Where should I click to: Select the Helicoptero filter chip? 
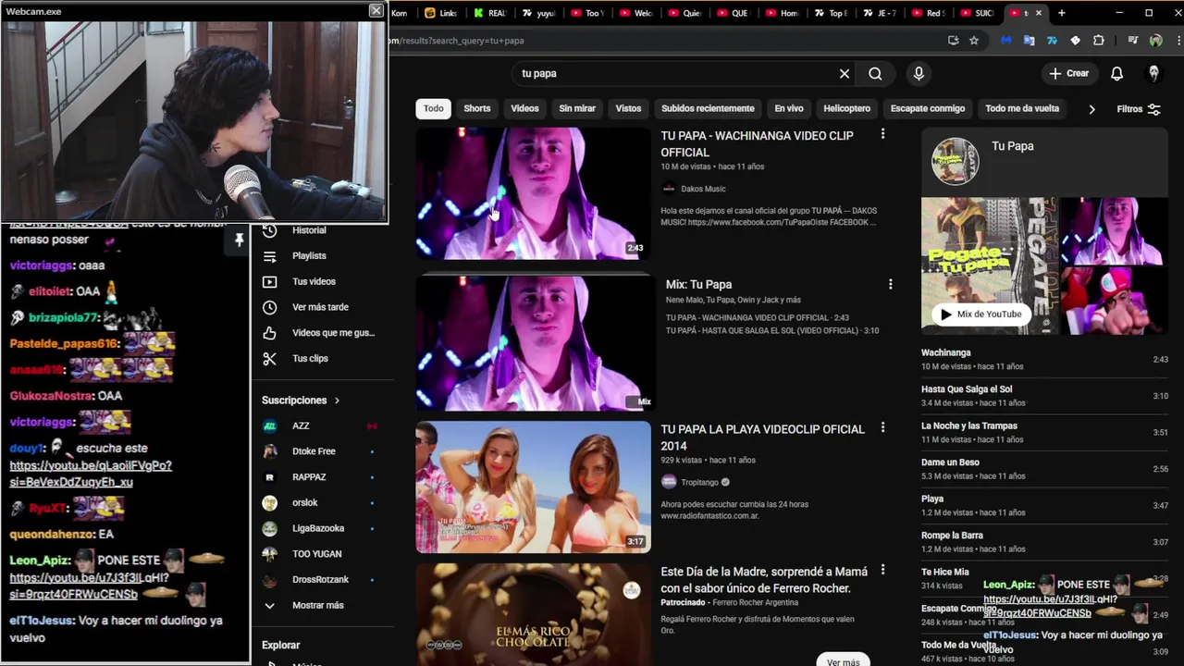click(847, 108)
